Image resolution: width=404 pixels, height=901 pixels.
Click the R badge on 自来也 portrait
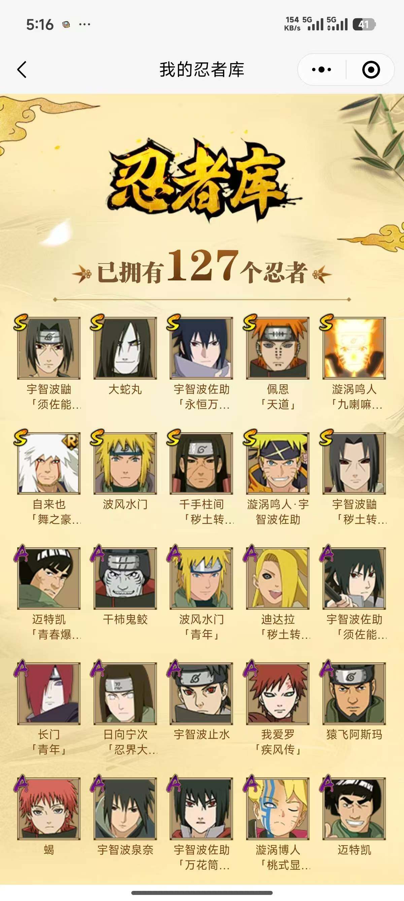click(71, 441)
